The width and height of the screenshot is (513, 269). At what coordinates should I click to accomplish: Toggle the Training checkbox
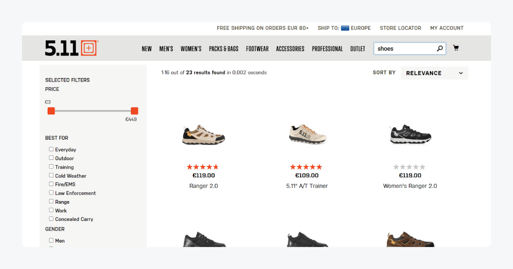click(51, 167)
